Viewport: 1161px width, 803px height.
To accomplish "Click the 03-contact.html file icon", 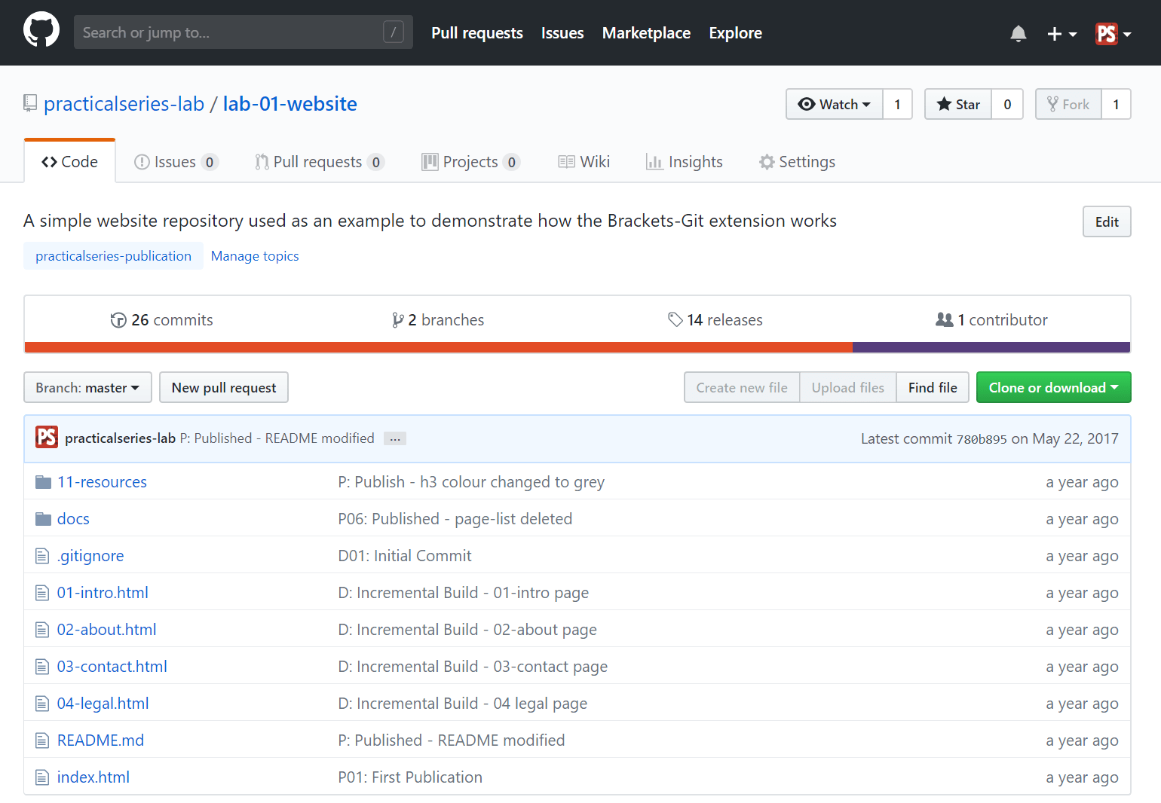I will (x=42, y=667).
